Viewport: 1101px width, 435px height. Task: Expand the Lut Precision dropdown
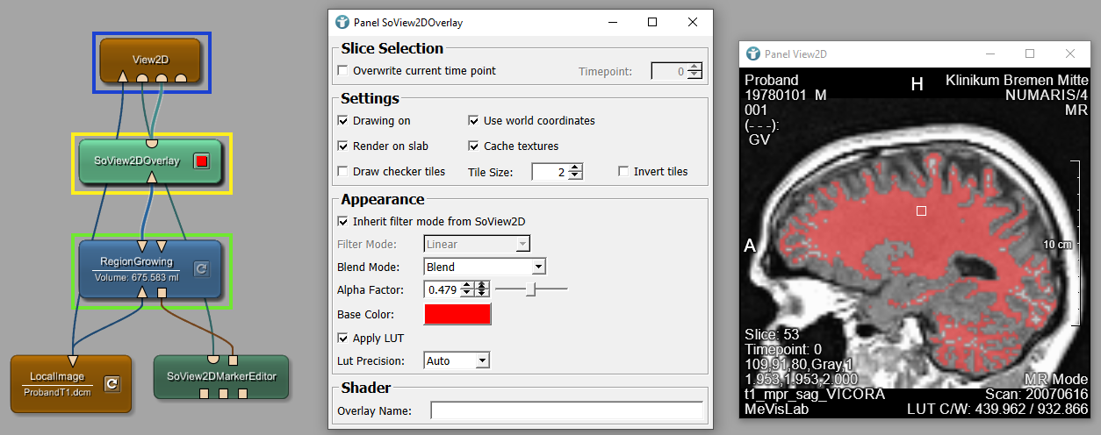(x=457, y=360)
